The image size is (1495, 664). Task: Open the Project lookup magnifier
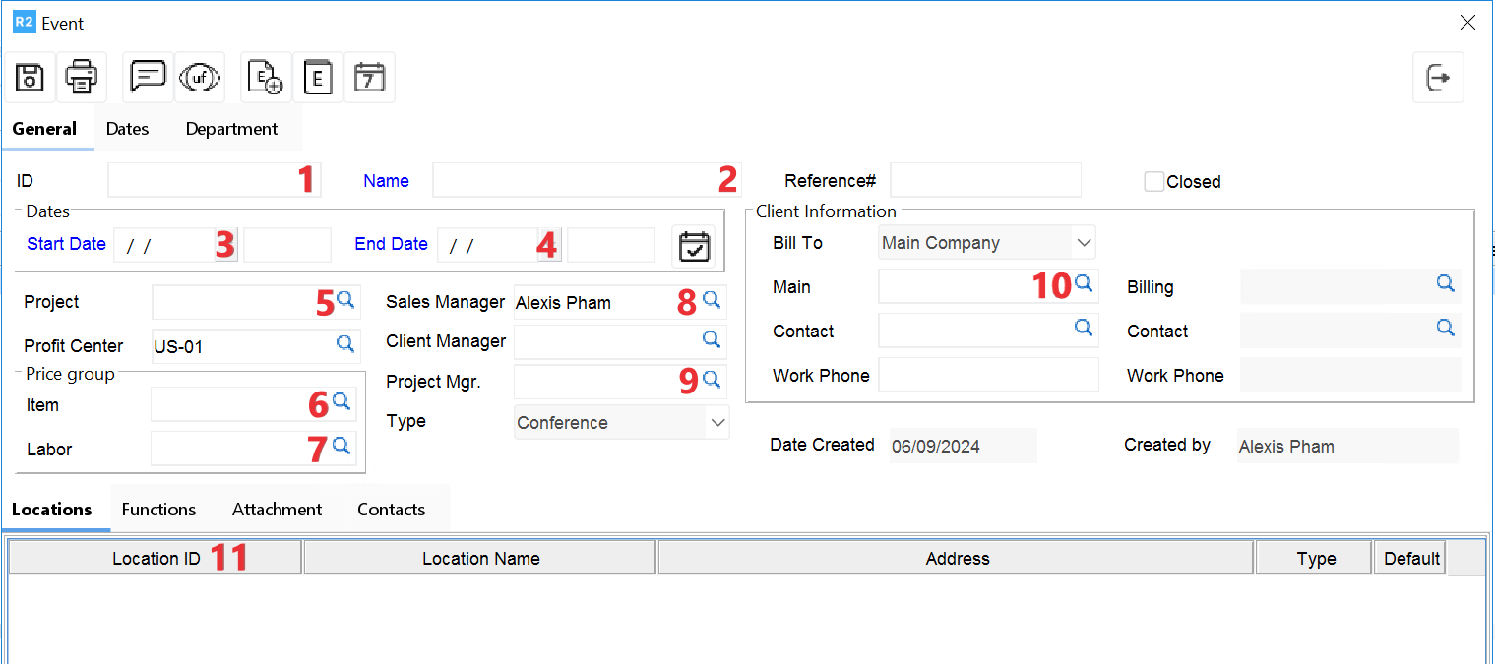345,299
